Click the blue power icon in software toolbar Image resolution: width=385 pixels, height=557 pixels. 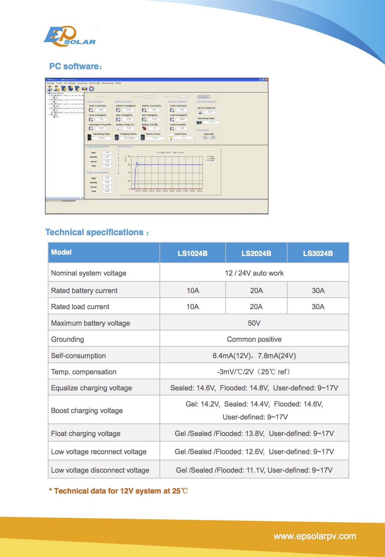click(91, 88)
